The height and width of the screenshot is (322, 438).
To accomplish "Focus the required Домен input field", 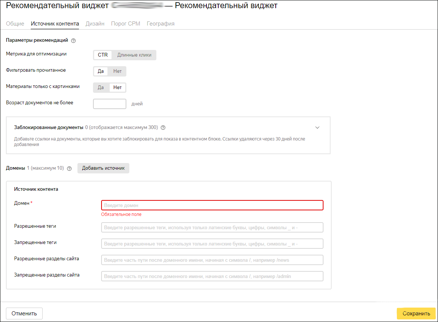I will 212,205.
